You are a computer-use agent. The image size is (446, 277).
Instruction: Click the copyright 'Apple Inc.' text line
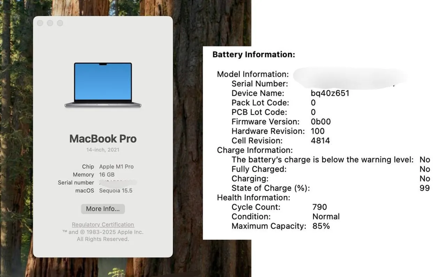103,232
